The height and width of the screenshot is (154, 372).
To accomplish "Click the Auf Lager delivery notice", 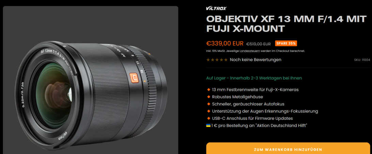I will click(x=254, y=78).
